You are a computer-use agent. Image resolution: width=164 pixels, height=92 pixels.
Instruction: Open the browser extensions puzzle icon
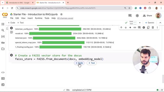pos(150,8)
